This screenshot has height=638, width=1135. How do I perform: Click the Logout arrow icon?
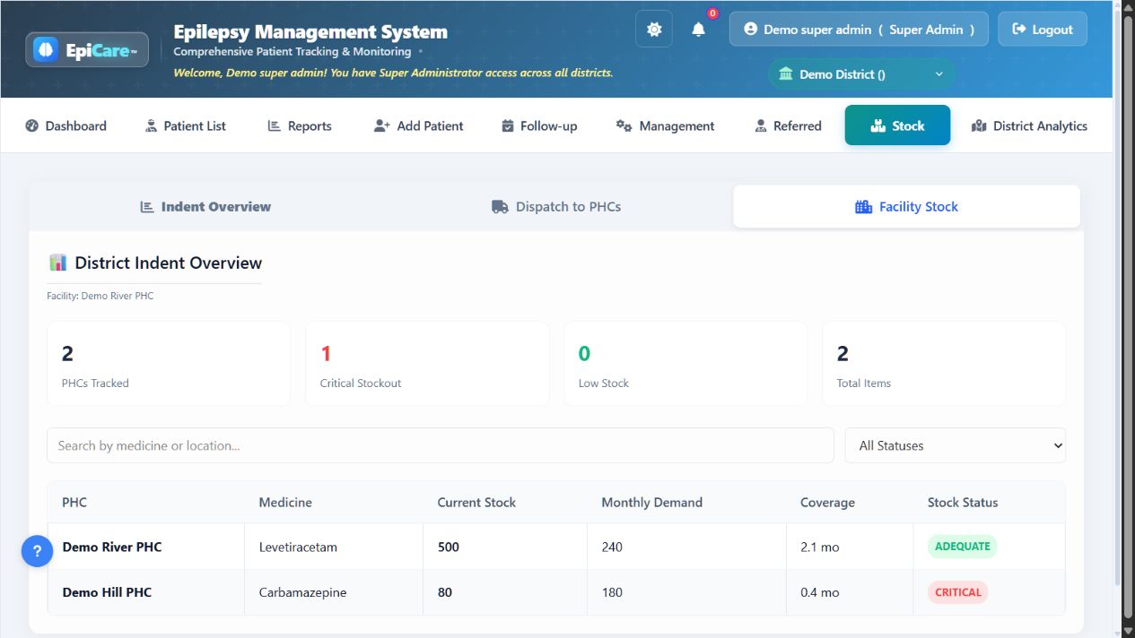(x=1019, y=29)
